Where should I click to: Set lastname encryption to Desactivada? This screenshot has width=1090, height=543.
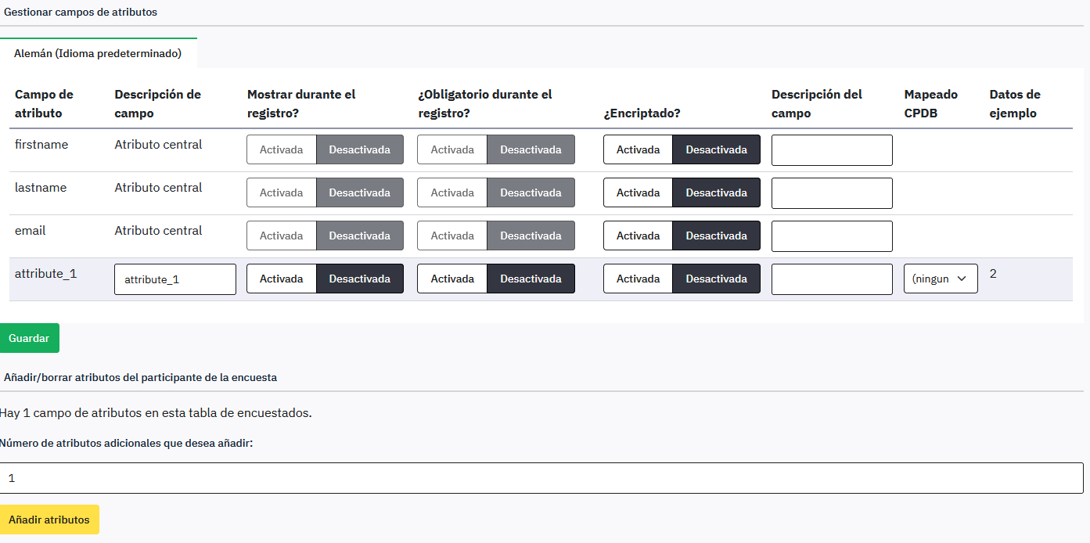pyautogui.click(x=716, y=192)
